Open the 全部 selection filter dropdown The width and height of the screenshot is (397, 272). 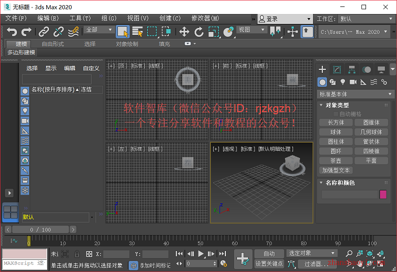tap(99, 30)
